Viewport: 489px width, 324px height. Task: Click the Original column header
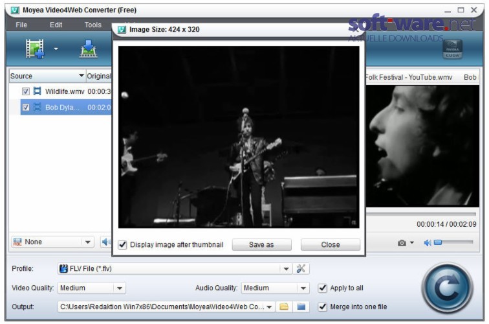(x=99, y=76)
